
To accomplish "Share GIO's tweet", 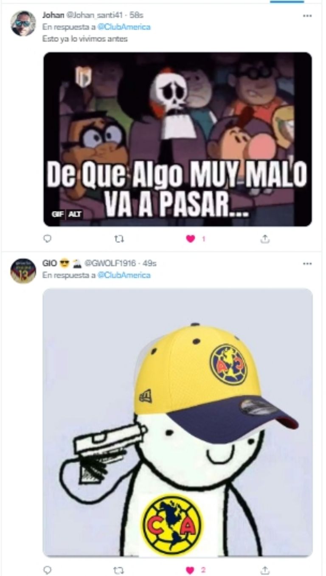I will (265, 570).
